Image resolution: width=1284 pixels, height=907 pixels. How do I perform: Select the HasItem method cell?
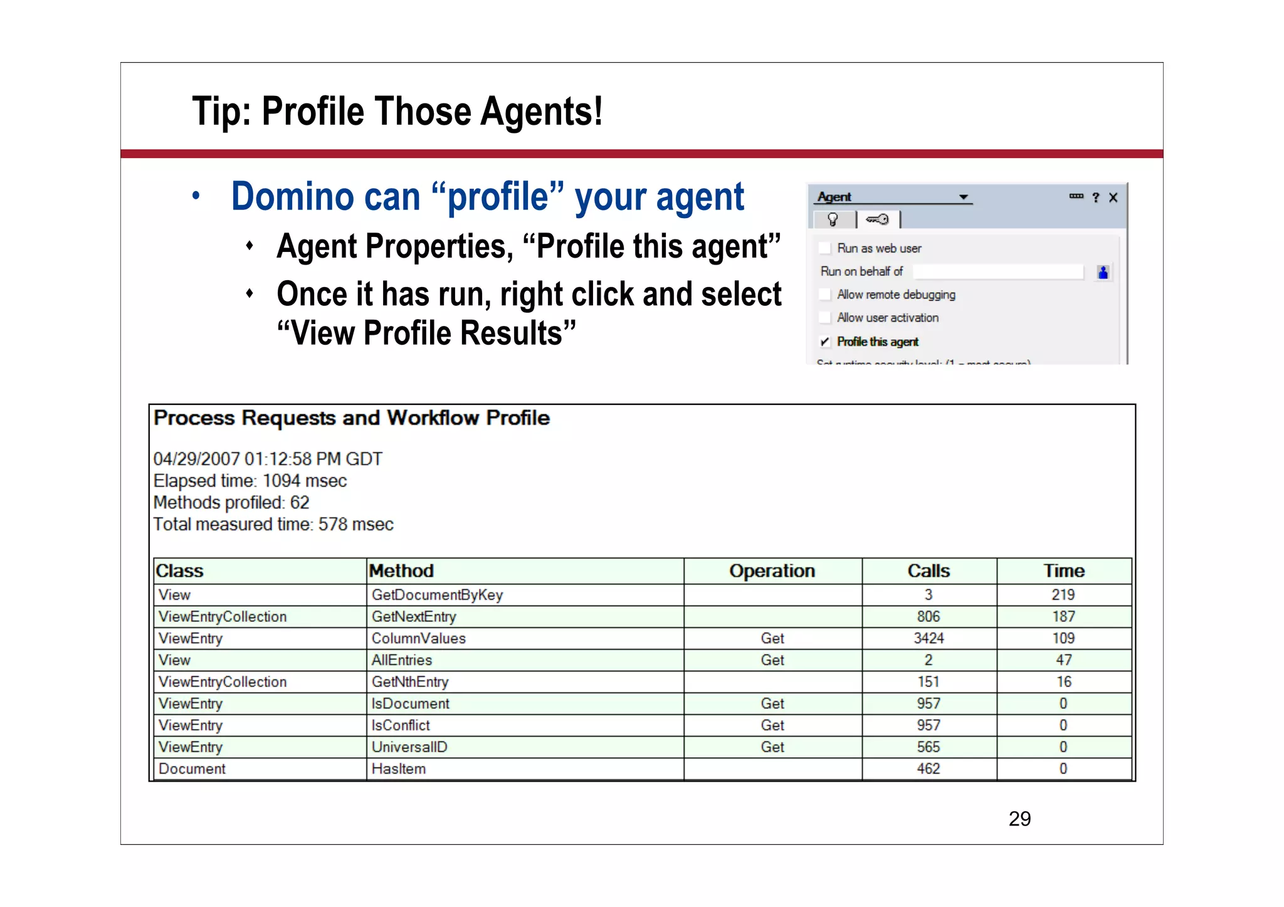tap(525, 769)
